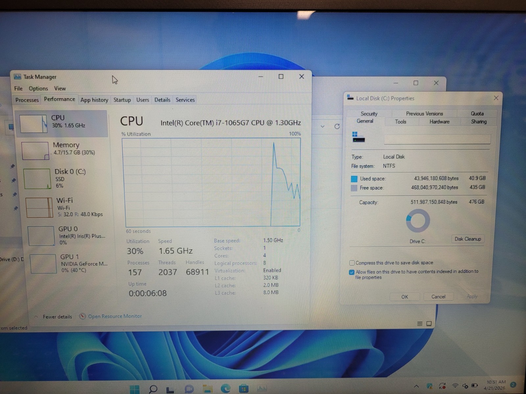Open the Quota tab in Properties

click(x=477, y=114)
